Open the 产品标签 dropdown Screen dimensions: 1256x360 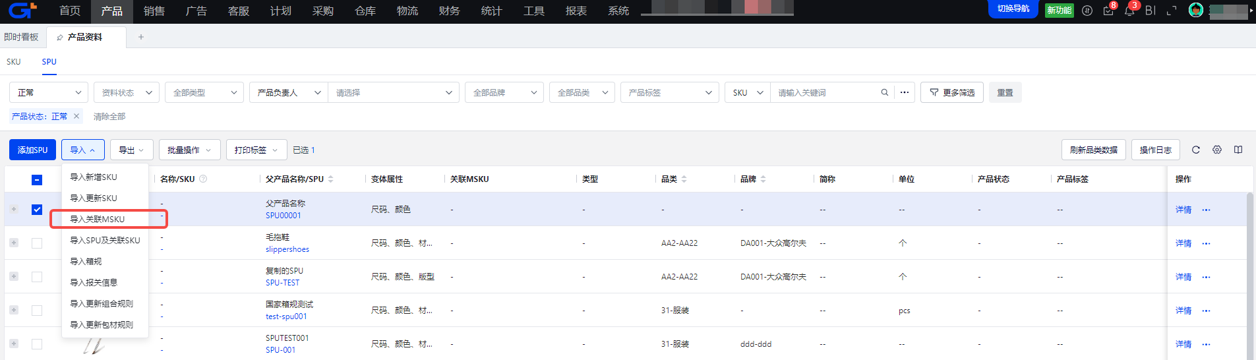(670, 92)
